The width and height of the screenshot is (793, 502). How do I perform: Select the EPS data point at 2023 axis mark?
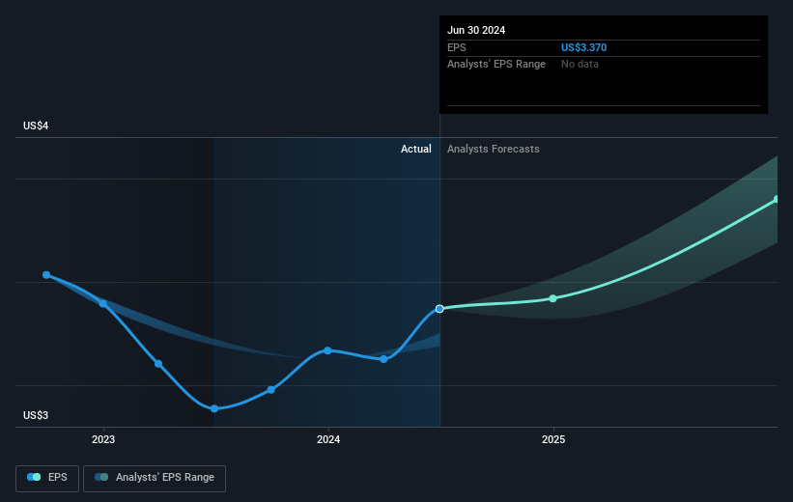[x=103, y=303]
